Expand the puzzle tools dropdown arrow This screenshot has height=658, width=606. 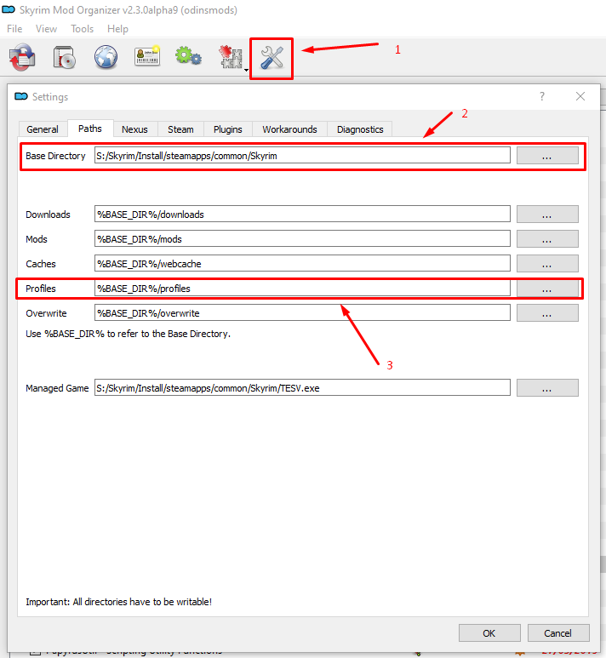246,70
